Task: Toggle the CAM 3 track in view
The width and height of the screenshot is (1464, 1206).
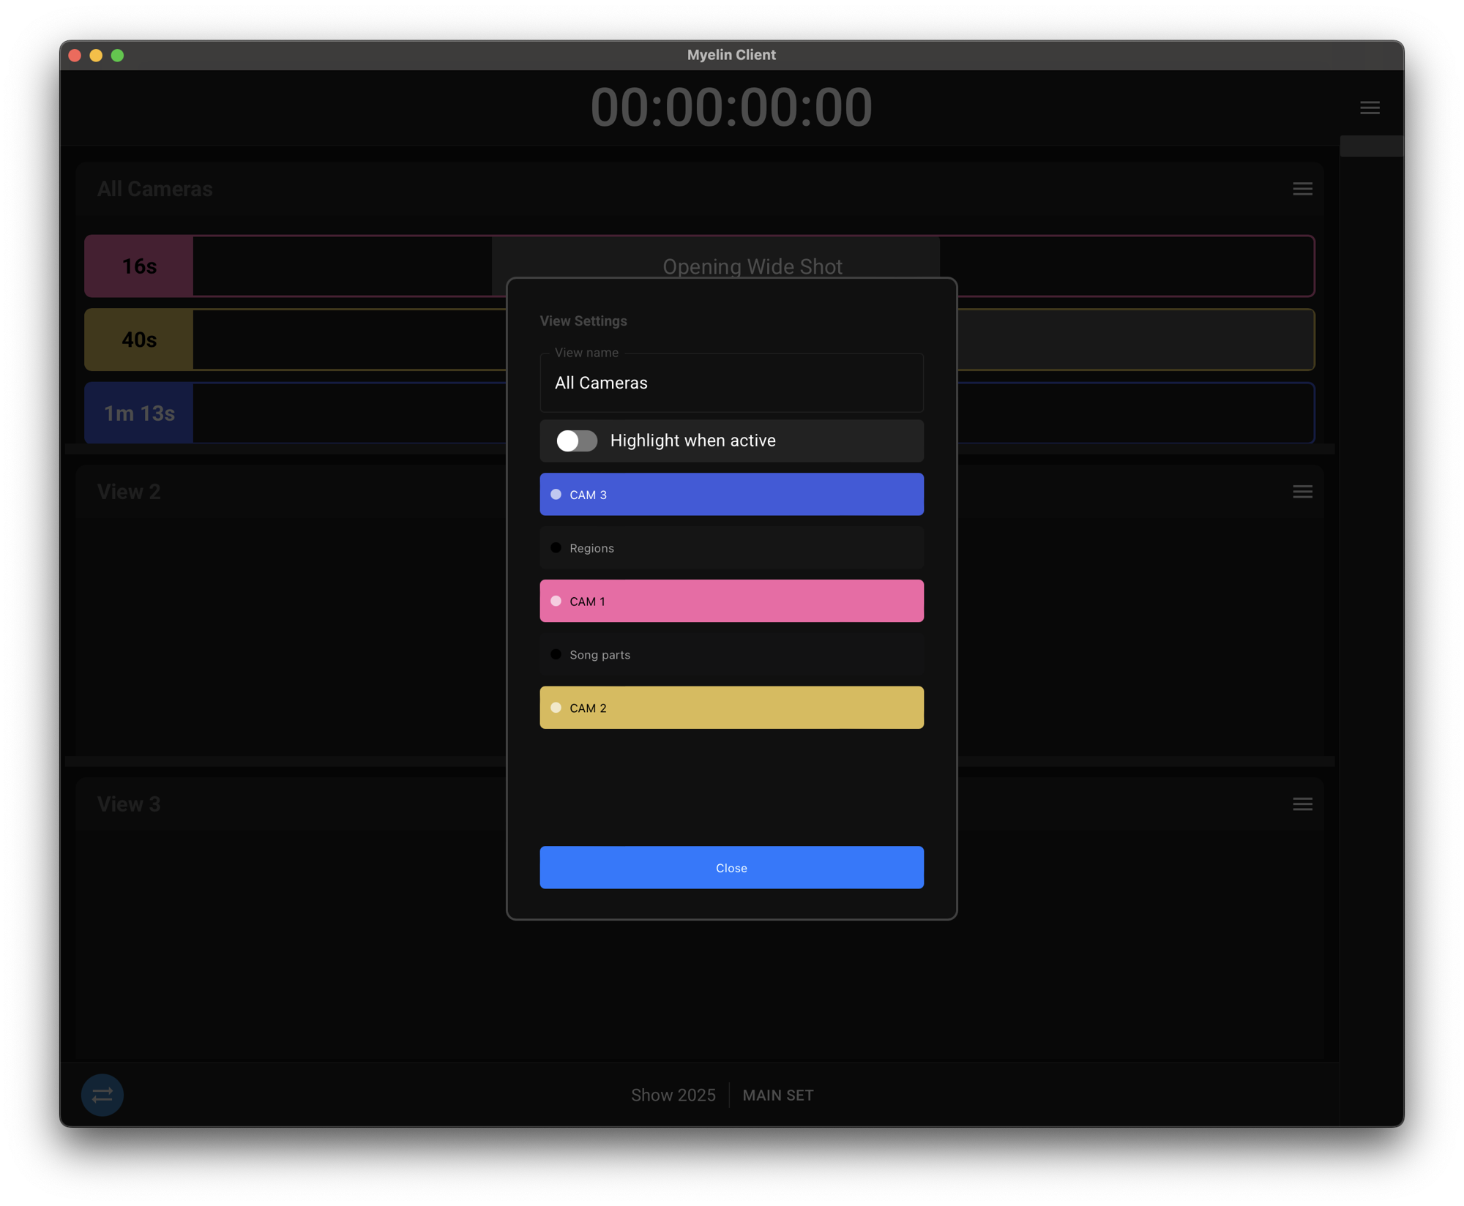Action: point(731,495)
